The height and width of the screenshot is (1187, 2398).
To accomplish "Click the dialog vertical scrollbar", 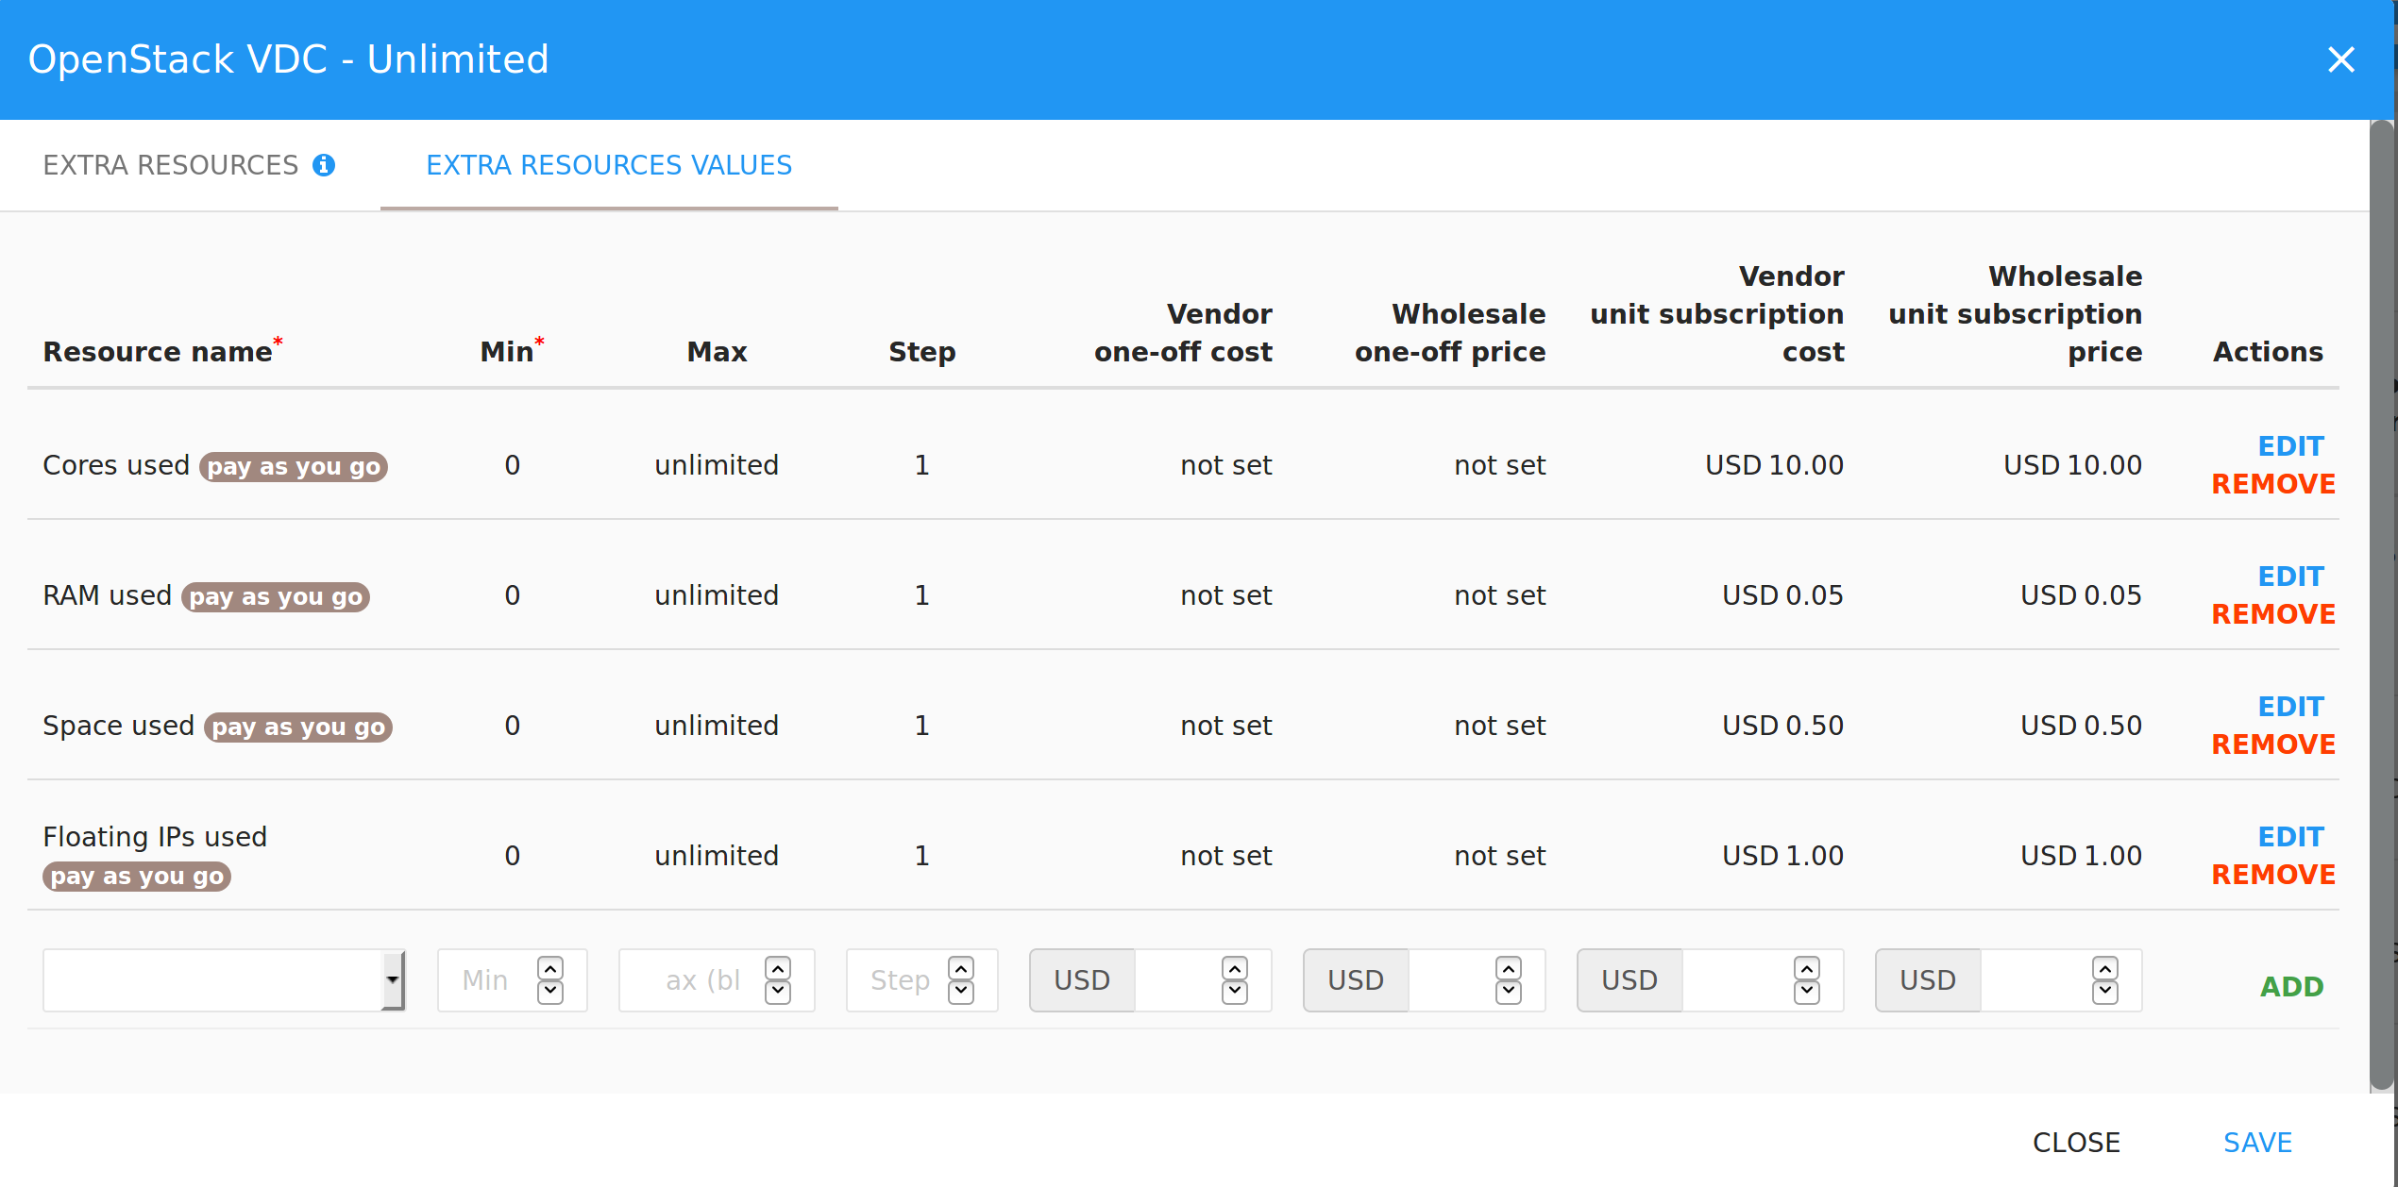I will (x=2382, y=606).
